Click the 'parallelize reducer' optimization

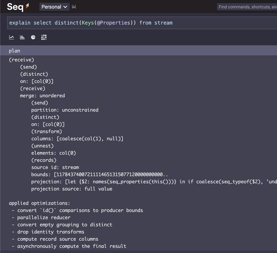(x=44, y=218)
